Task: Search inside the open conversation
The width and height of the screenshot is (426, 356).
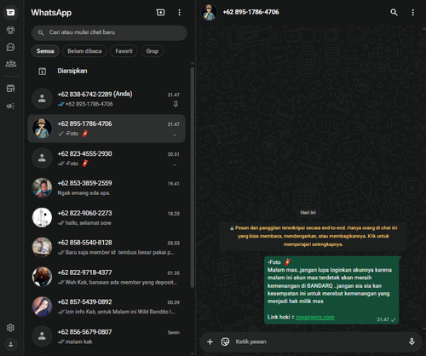Action: point(394,12)
